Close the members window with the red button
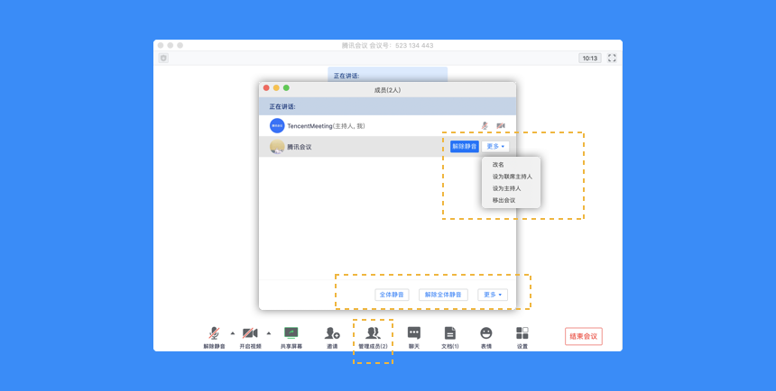The width and height of the screenshot is (776, 391). 266,88
